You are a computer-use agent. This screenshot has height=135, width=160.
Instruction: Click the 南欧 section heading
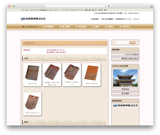point(65,122)
